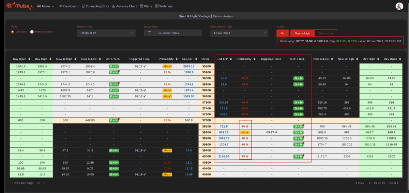The width and height of the screenshot is (409, 193).
Task: Click Put LTP value 239.85
Action: coord(224,102)
